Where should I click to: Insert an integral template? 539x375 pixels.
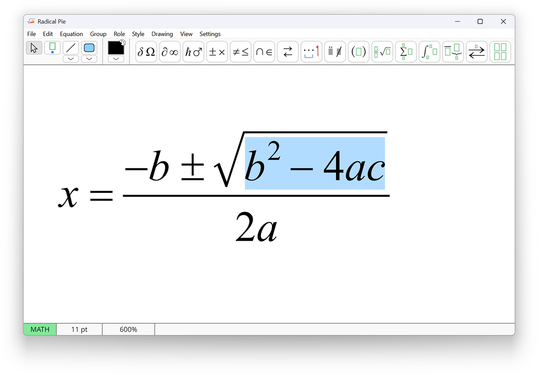[x=429, y=51]
